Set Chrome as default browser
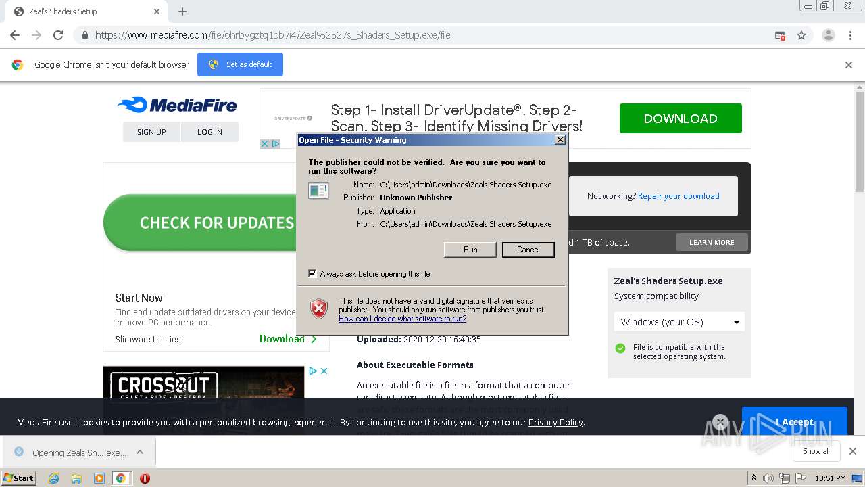Image resolution: width=865 pixels, height=487 pixels. pyautogui.click(x=240, y=64)
